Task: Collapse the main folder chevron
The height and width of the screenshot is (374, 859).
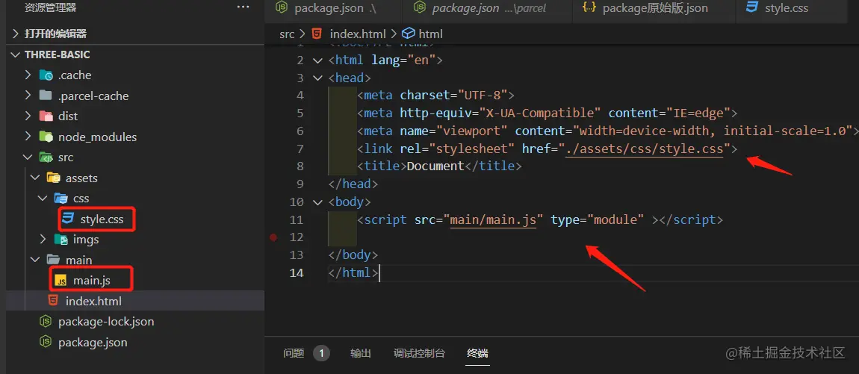Action: pyautogui.click(x=35, y=260)
